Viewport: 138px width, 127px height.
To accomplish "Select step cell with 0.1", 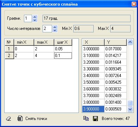I will [x=63, y=56].
